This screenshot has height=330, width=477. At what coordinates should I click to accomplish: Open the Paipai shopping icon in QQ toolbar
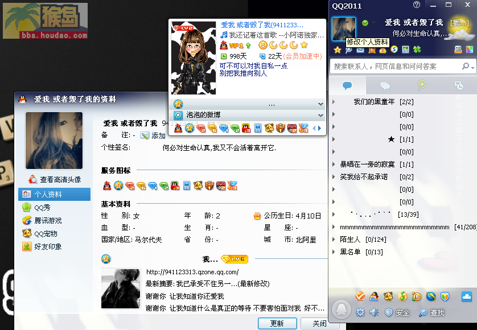click(372, 50)
